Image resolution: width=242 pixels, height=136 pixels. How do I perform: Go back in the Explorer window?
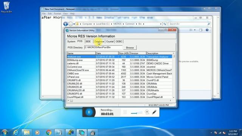[65, 24]
